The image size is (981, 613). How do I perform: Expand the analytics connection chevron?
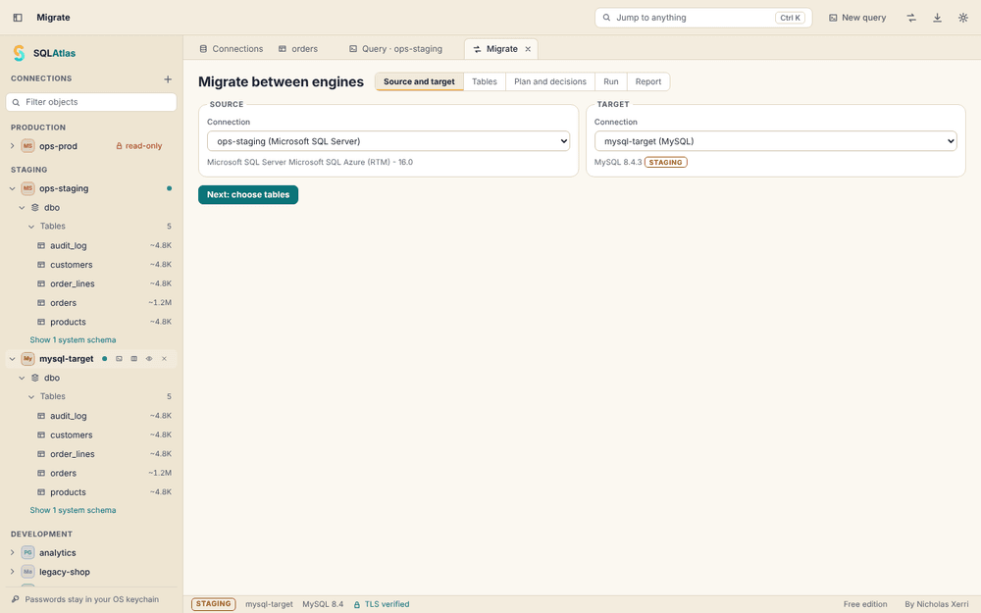(x=12, y=552)
